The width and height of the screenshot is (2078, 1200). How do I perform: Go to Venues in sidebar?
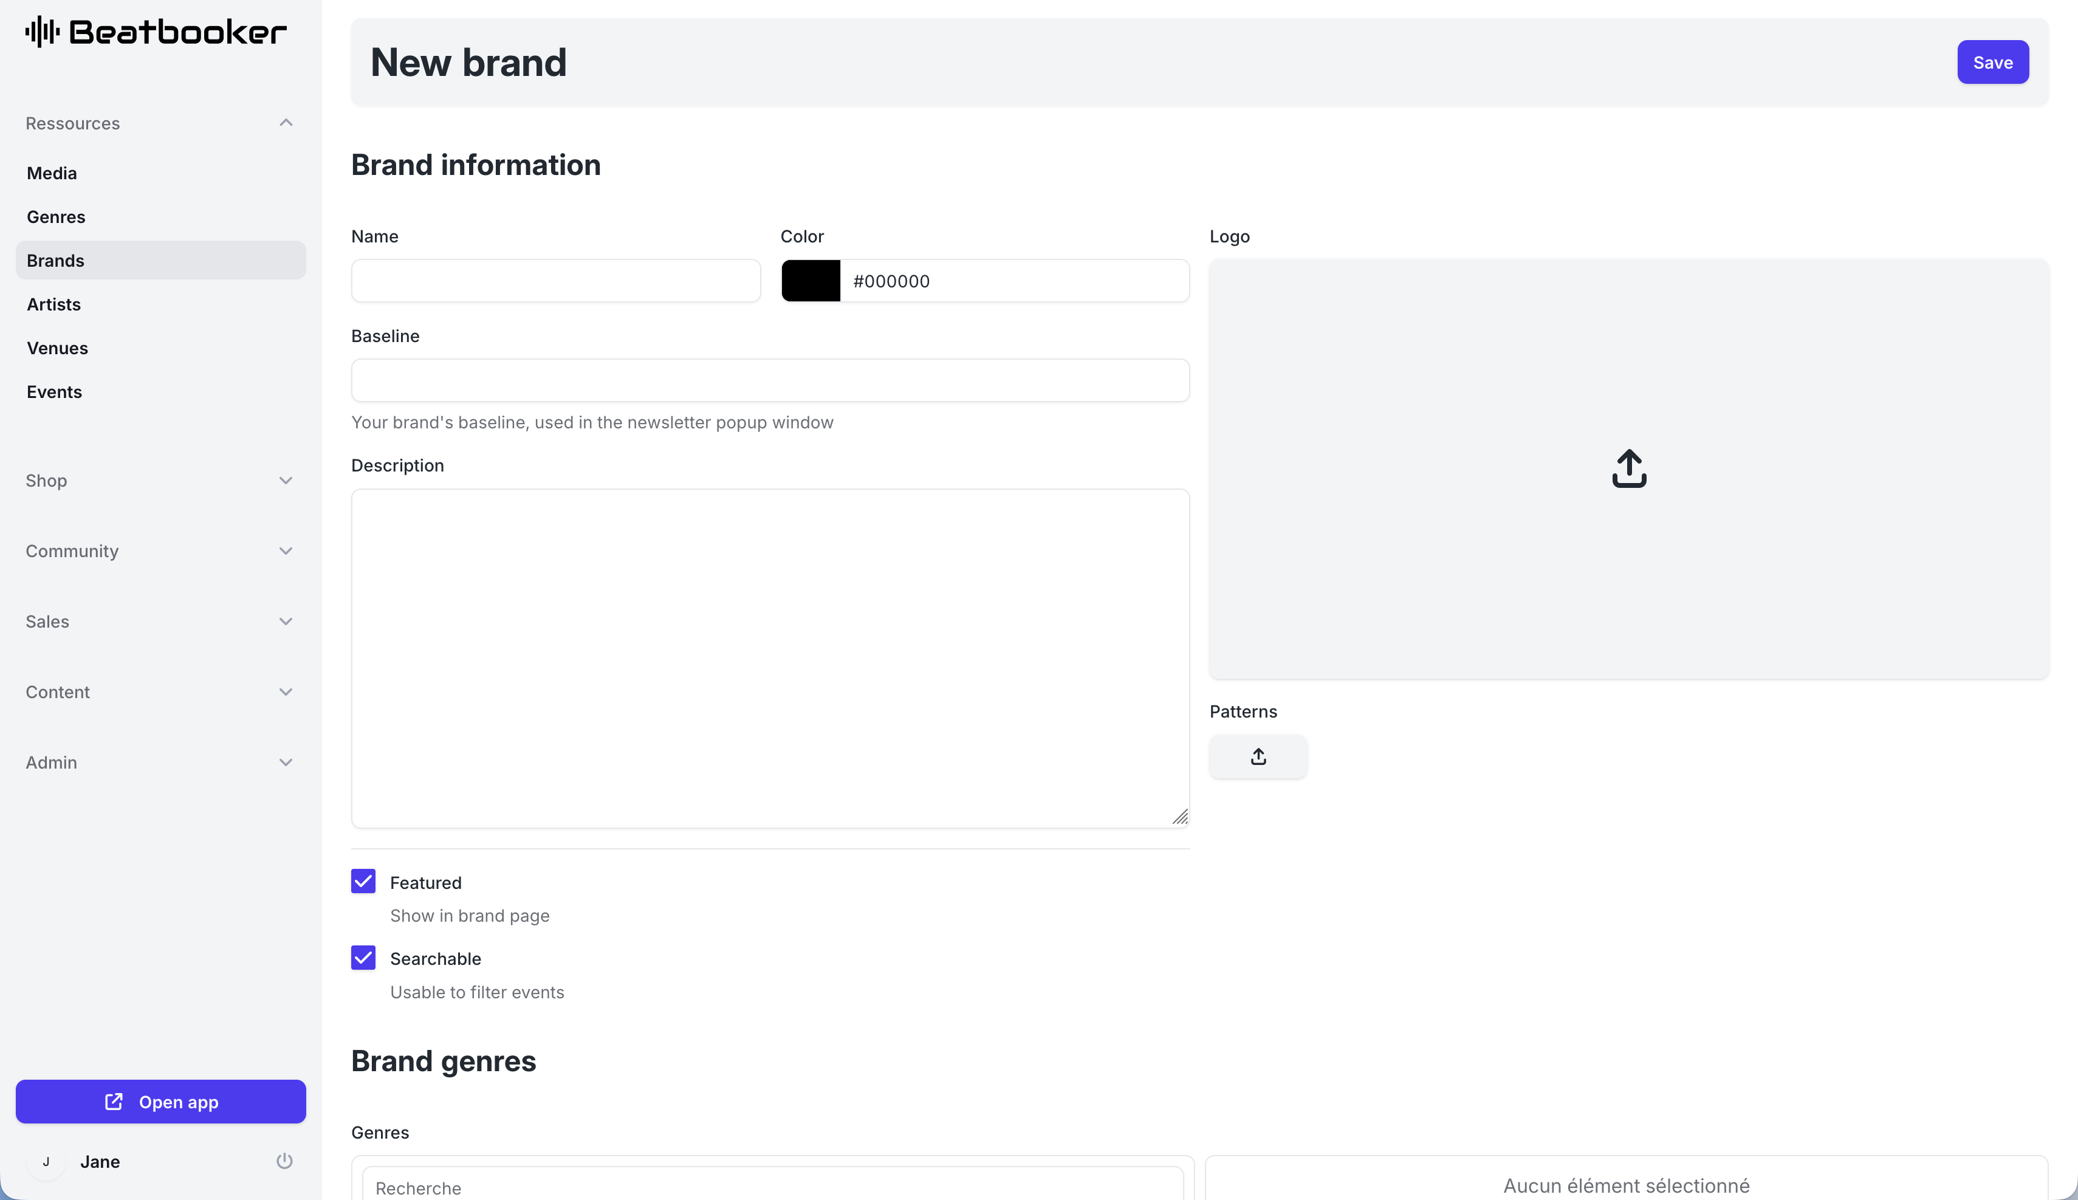coord(57,348)
